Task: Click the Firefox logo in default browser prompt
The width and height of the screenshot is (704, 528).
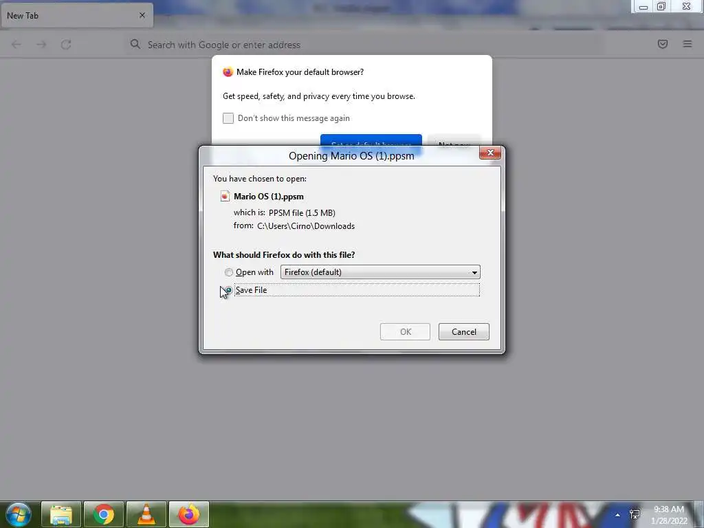Action: click(228, 71)
